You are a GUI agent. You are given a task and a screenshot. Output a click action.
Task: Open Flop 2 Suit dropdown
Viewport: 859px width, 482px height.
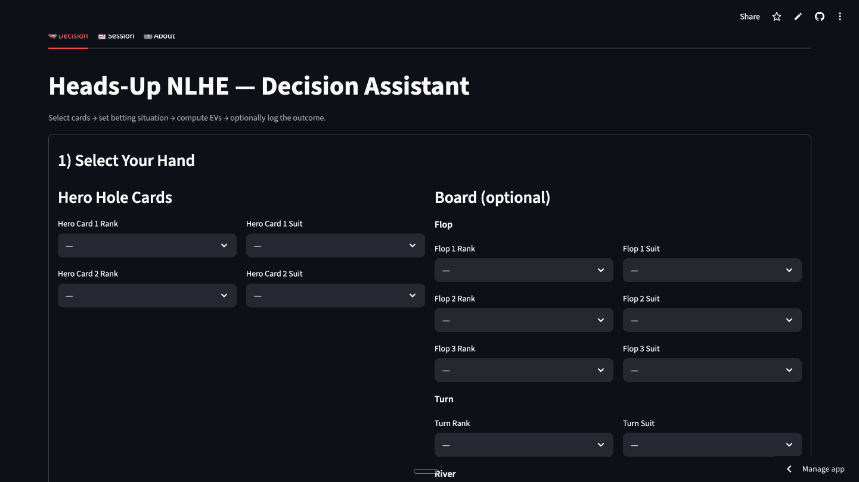[712, 320]
